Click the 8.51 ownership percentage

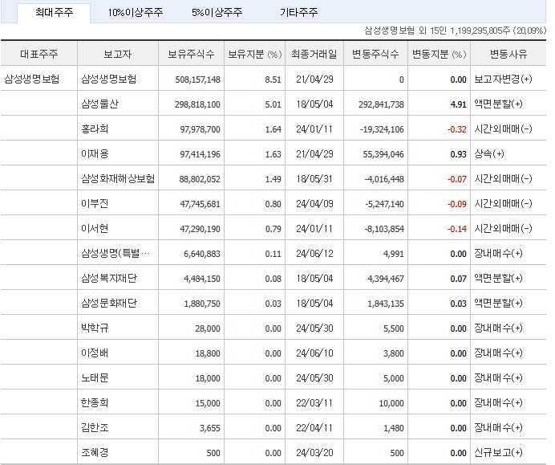[273, 80]
